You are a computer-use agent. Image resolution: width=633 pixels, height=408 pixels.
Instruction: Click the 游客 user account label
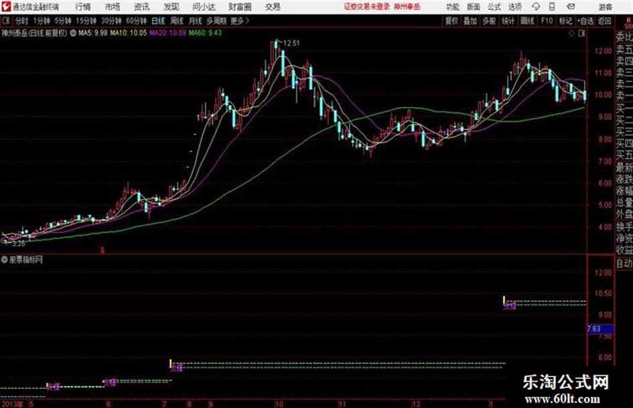606,7
